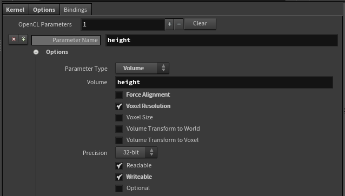Click the Precision dropdown arrows
Screen dimensions: 345x196
tap(151, 152)
